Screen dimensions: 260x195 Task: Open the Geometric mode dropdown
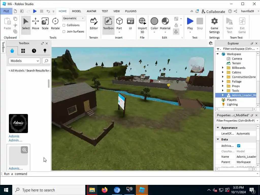(x=74, y=18)
